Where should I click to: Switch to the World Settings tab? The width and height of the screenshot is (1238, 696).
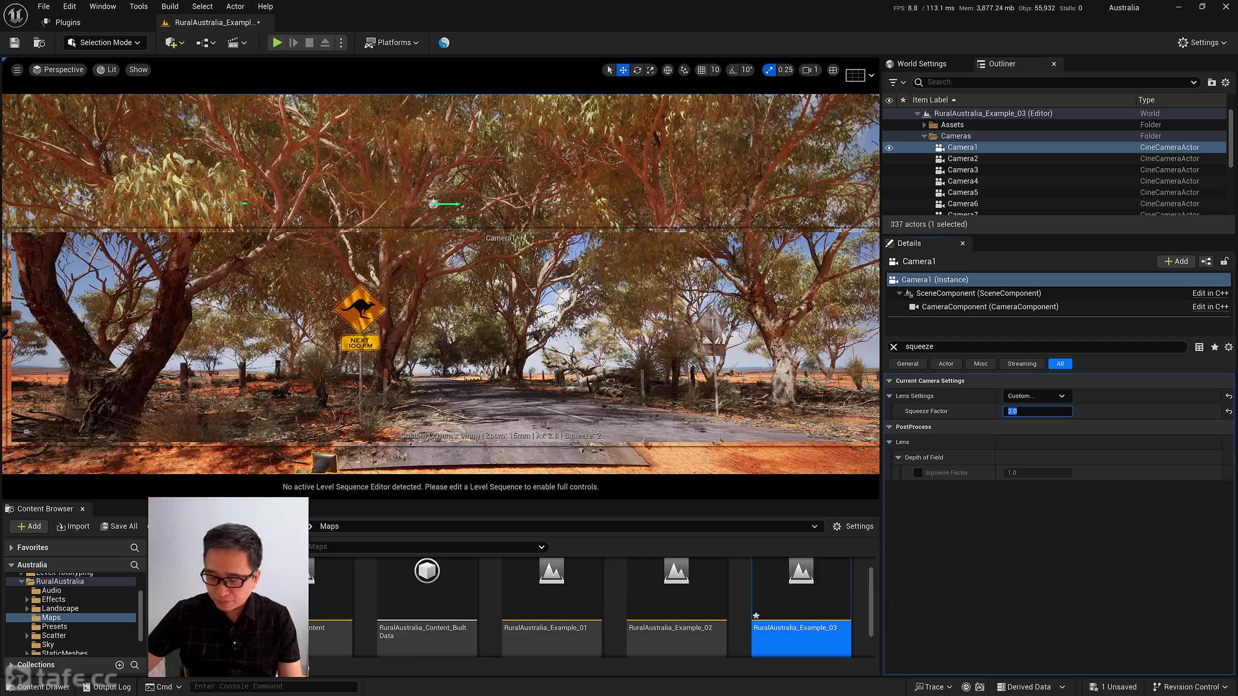pos(921,64)
